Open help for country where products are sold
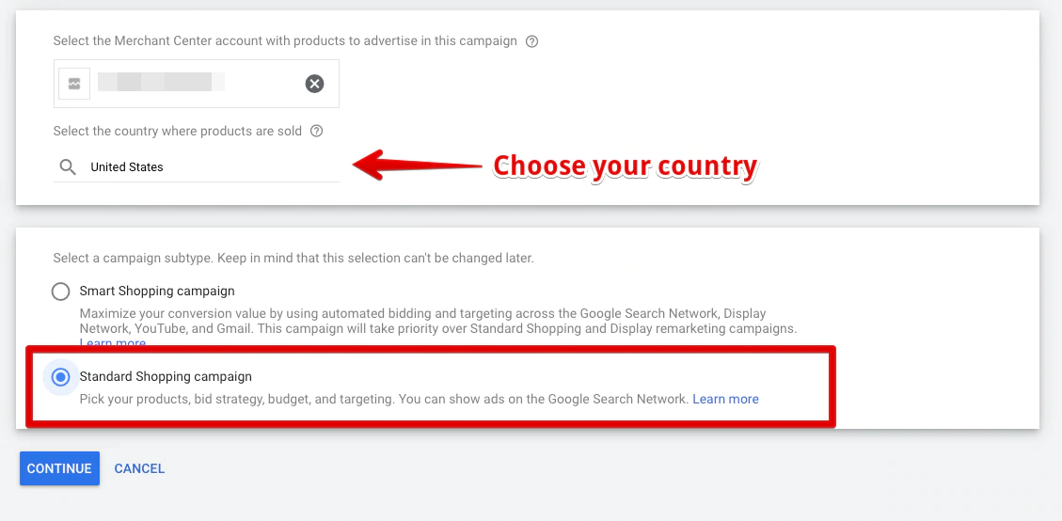Image resolution: width=1062 pixels, height=521 pixels. [317, 132]
